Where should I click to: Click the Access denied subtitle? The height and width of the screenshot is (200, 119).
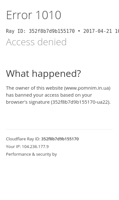(x=36, y=42)
